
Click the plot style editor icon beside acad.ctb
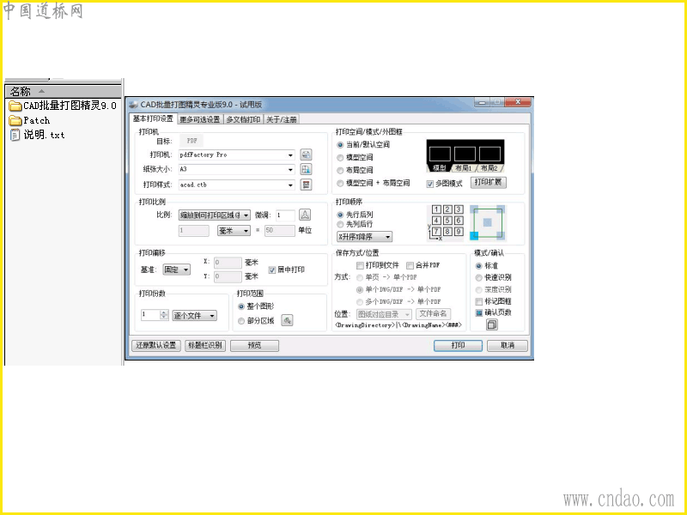pos(306,185)
